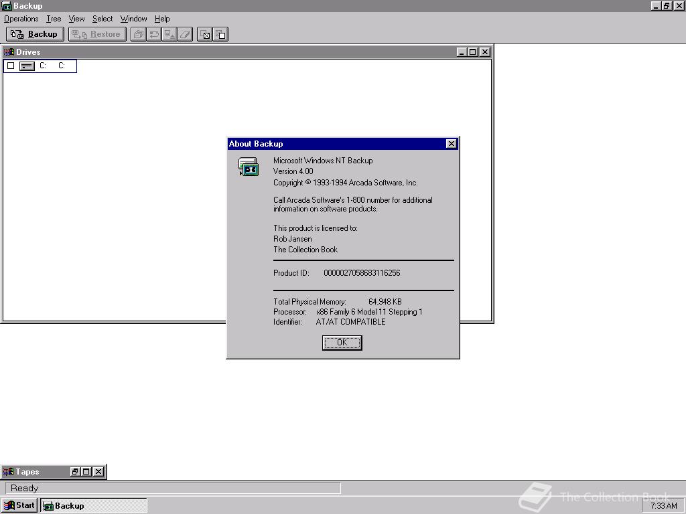Click the Check selected files toolbar icon
Viewport: 686px width, 514px height.
pos(205,34)
